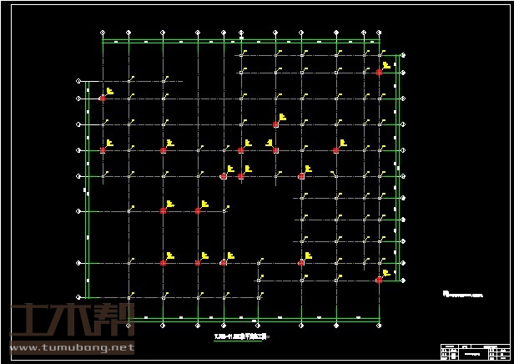Pick yellow tag beside top-right red column marker
The width and height of the screenshot is (514, 364).
(386, 65)
